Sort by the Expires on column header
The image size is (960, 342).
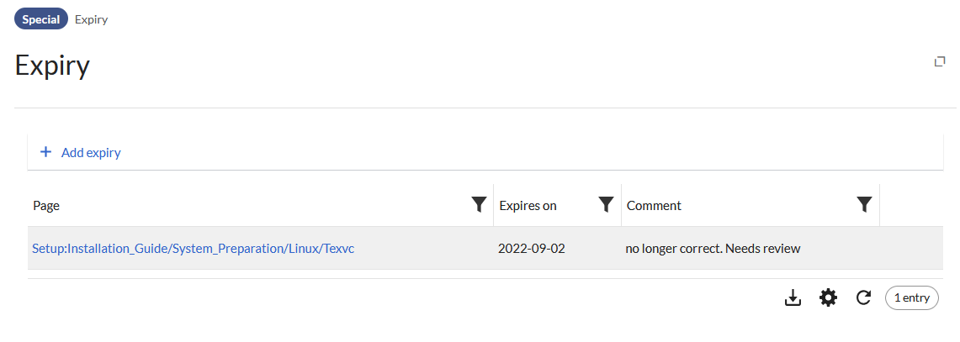point(528,206)
